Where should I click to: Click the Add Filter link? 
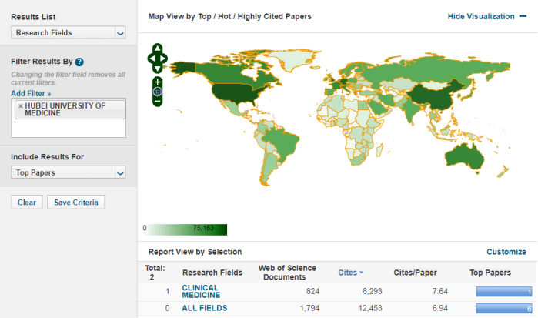[31, 93]
